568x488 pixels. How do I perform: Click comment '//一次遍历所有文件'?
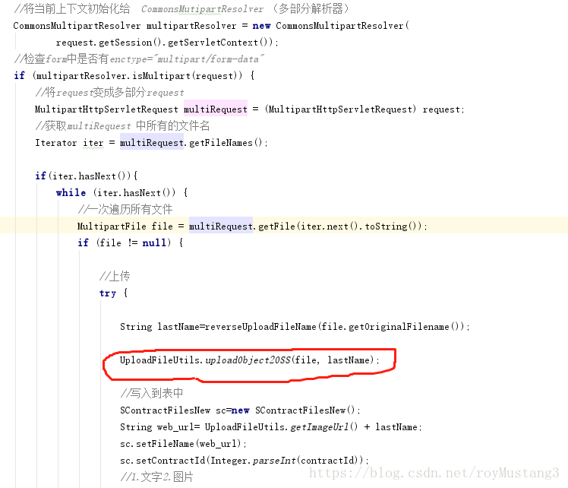tap(125, 209)
